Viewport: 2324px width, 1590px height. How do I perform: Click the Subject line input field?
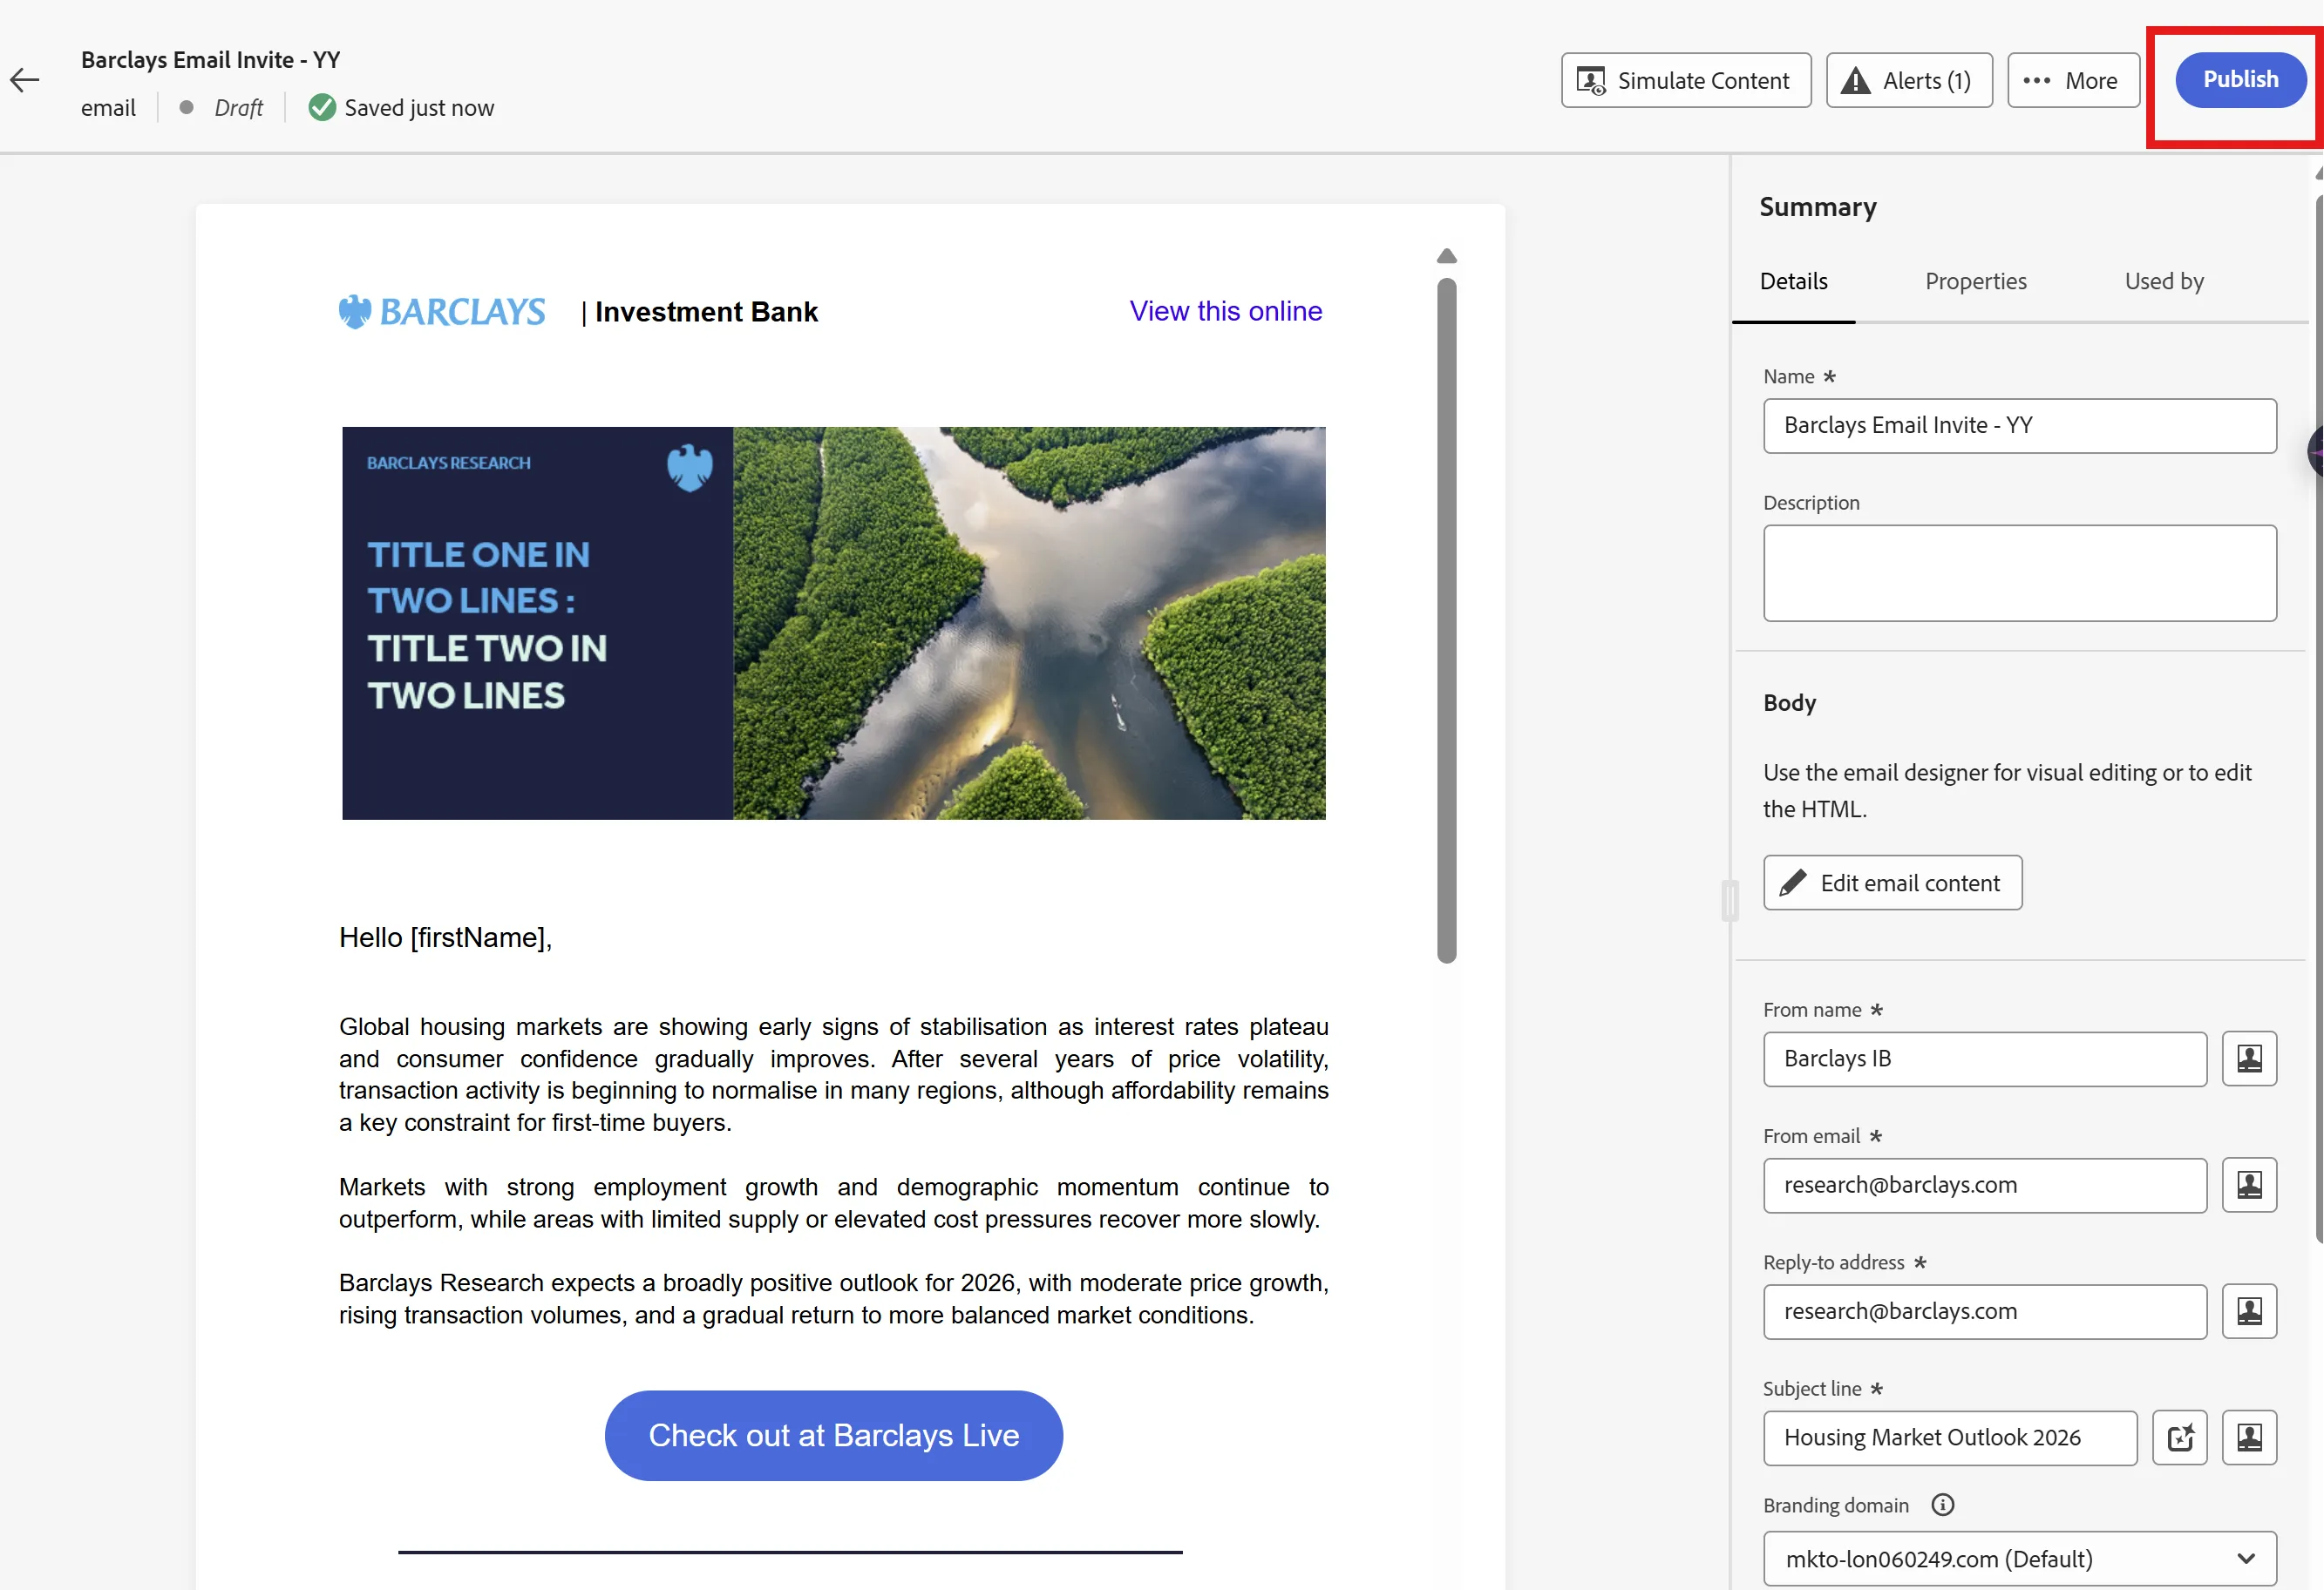(x=1950, y=1438)
